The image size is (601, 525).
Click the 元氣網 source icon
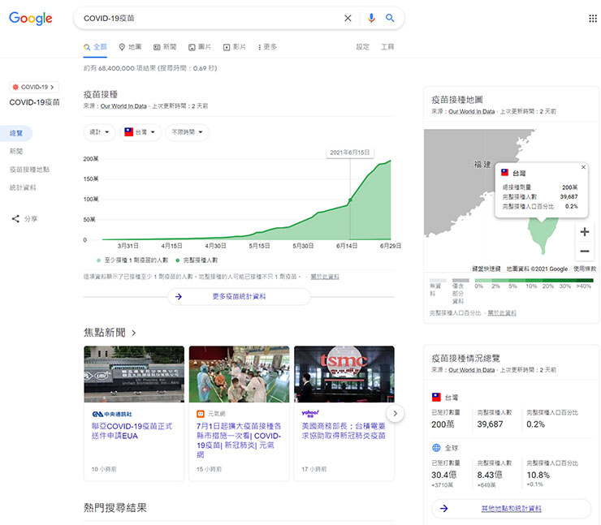[200, 414]
